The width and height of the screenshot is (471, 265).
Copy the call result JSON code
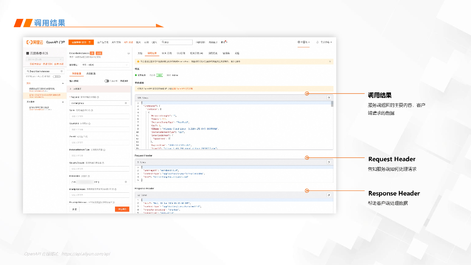pyautogui.click(x=328, y=98)
